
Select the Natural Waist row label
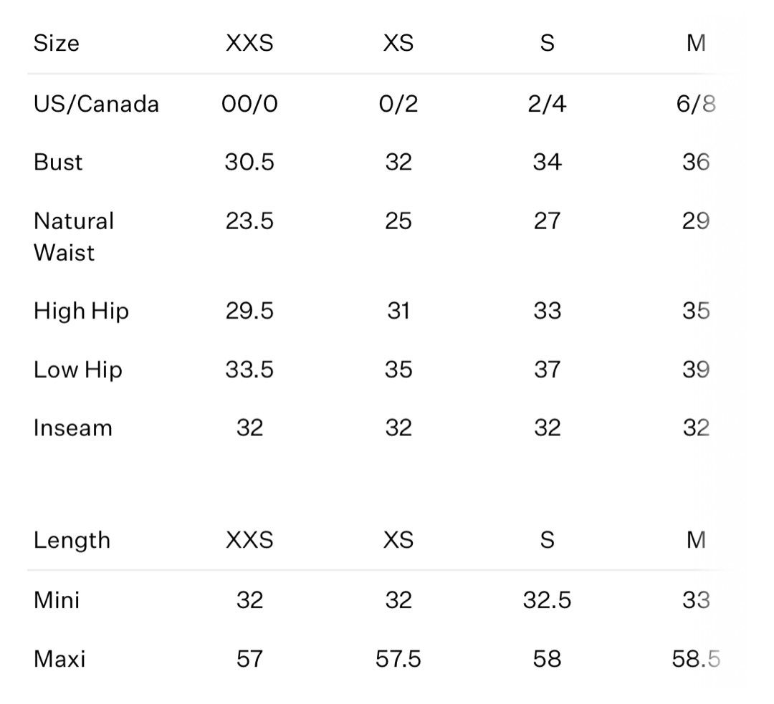(x=74, y=237)
